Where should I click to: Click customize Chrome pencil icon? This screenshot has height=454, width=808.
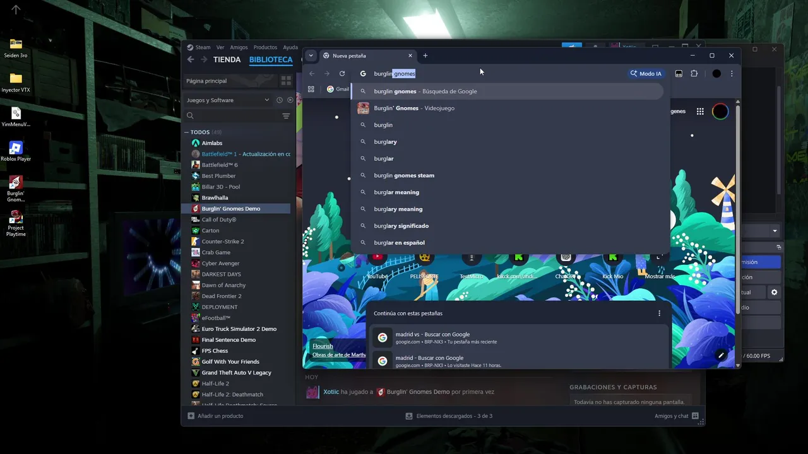pyautogui.click(x=721, y=356)
